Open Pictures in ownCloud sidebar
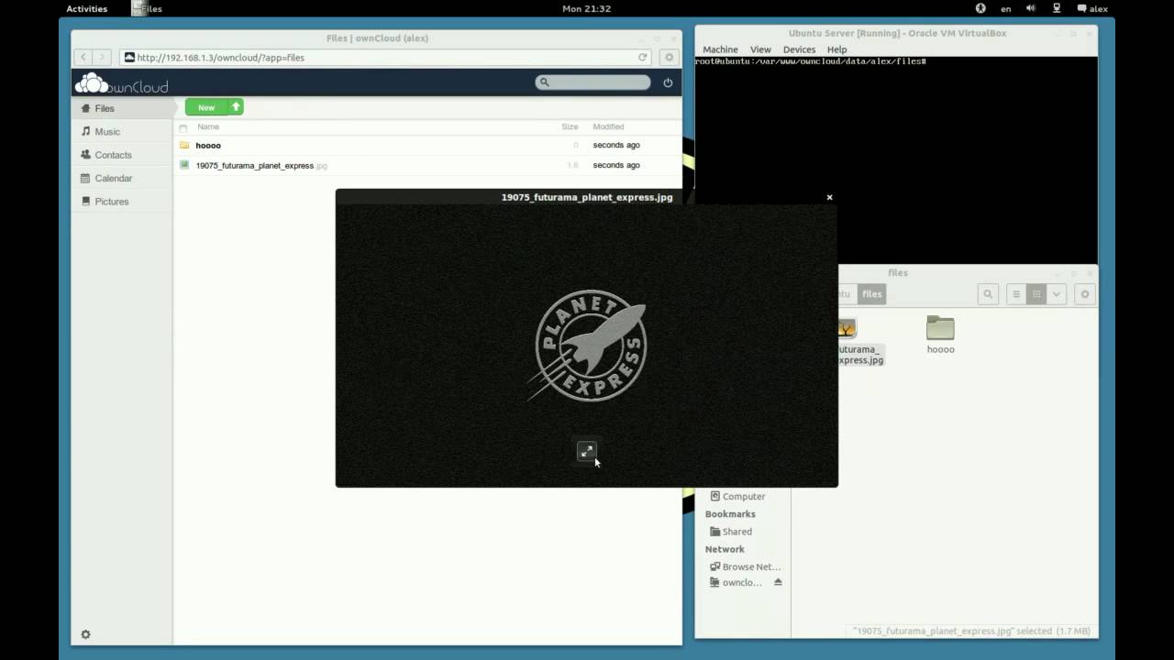Viewport: 1174px width, 660px height. coord(123,201)
